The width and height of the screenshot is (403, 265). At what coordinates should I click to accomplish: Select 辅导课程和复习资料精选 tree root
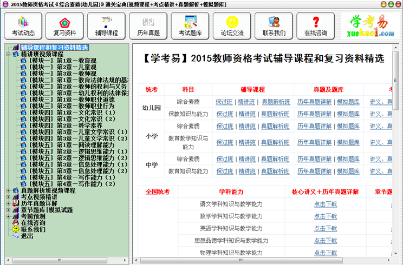pos(55,48)
